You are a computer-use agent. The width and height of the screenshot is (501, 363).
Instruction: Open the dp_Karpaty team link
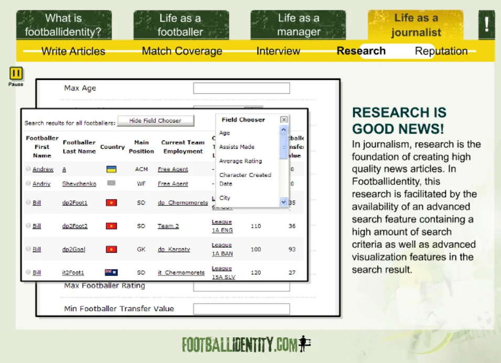point(174,249)
